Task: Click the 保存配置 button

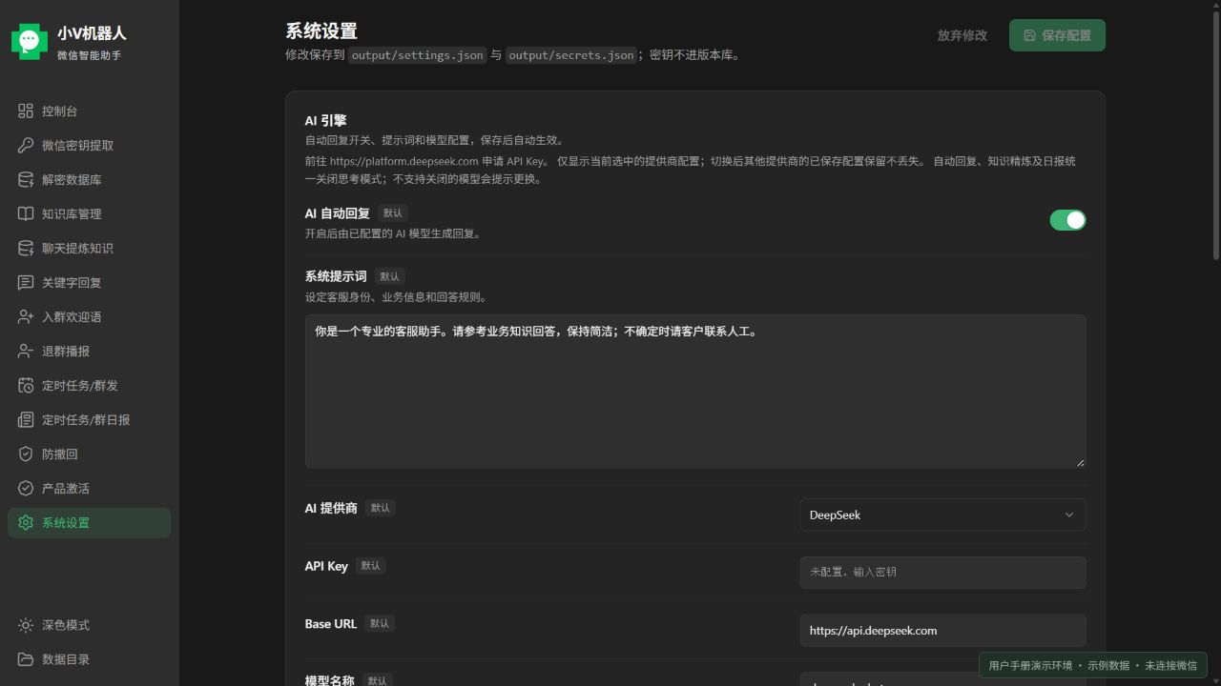Action: [x=1057, y=35]
